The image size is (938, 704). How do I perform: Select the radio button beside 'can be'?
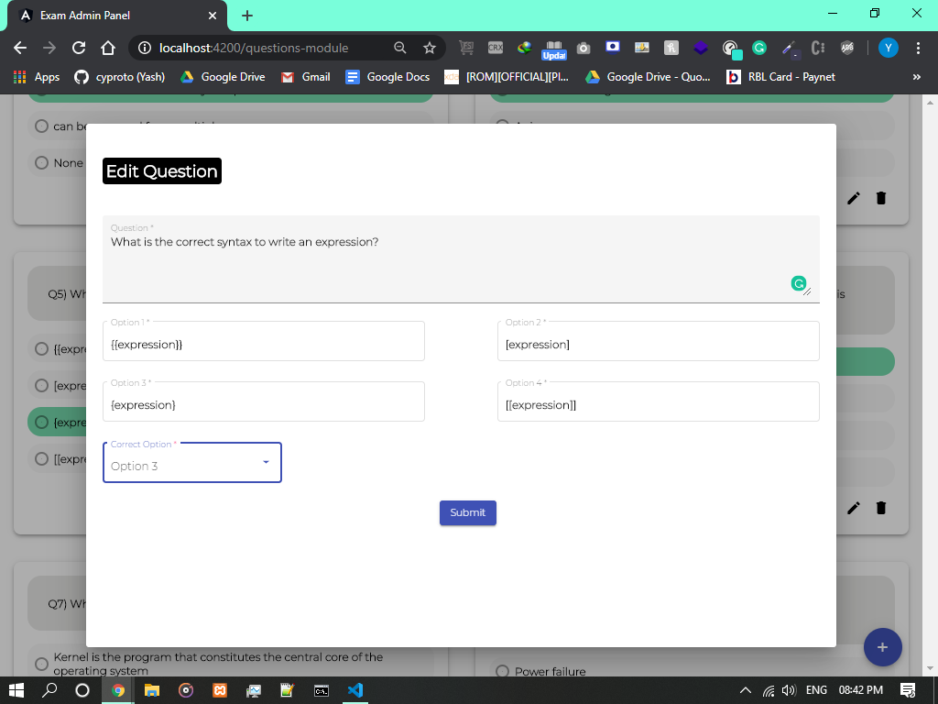(41, 126)
